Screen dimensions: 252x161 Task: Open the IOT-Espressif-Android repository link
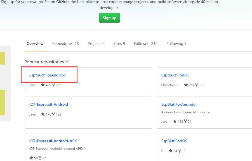(x=49, y=104)
